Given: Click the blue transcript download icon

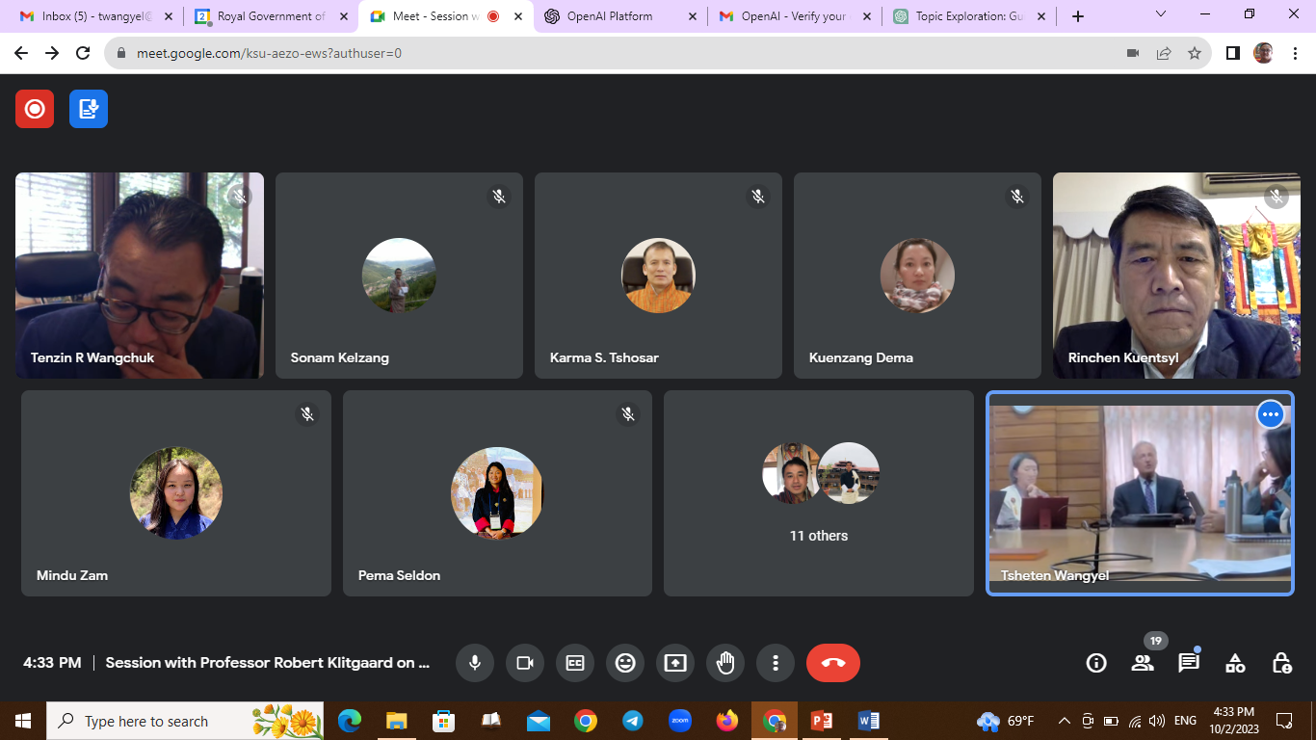Looking at the screenshot, I should click(x=89, y=109).
